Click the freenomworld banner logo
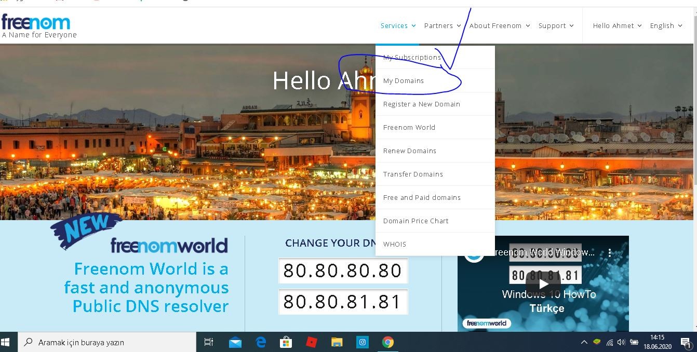697x352 pixels. click(x=169, y=245)
